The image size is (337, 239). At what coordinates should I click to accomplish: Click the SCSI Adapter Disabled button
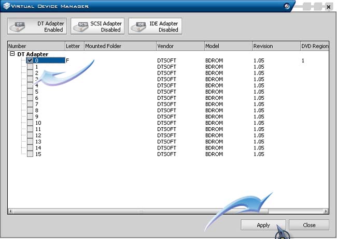coord(97,26)
